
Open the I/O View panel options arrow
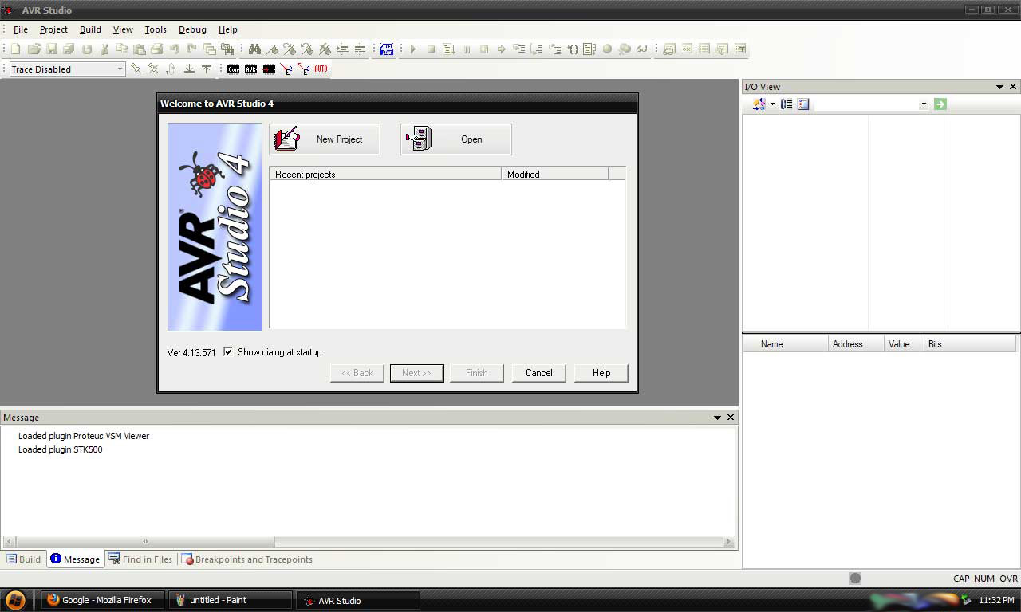point(999,87)
